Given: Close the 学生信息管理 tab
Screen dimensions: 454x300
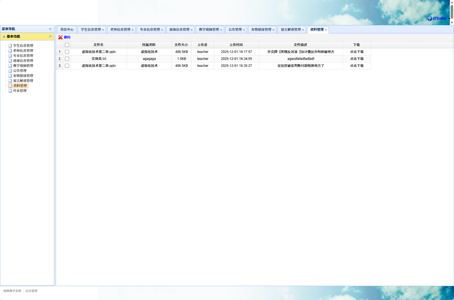Looking at the screenshot, I should [103, 30].
